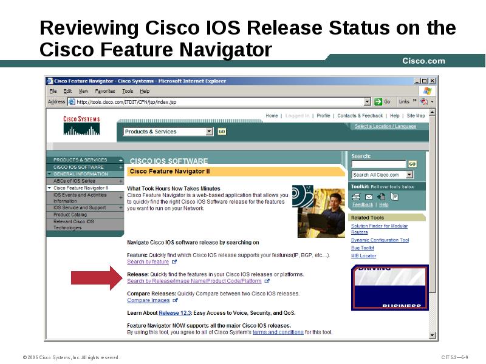
Task: Open MIB Locator link
Action: click(363, 255)
